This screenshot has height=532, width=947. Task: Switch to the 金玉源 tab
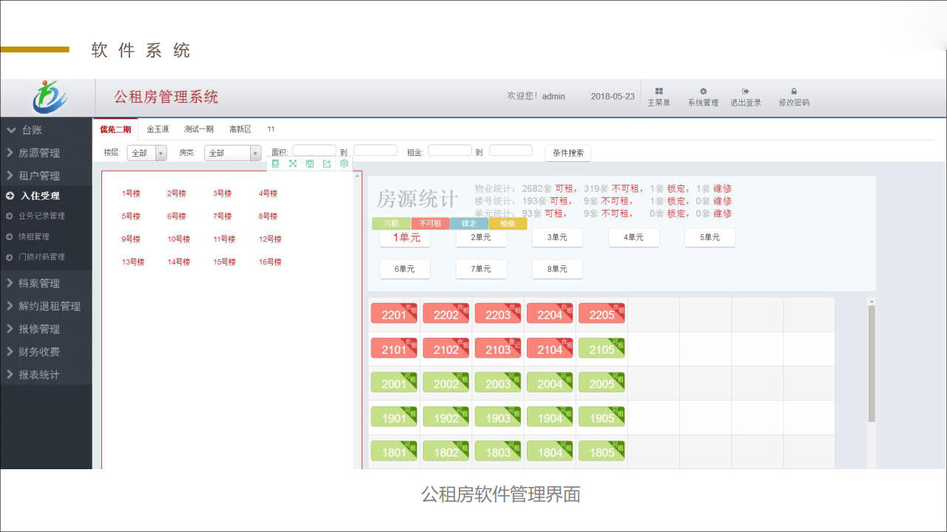coord(158,129)
